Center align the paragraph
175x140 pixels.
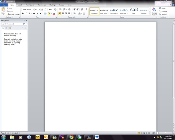click(x=63, y=13)
